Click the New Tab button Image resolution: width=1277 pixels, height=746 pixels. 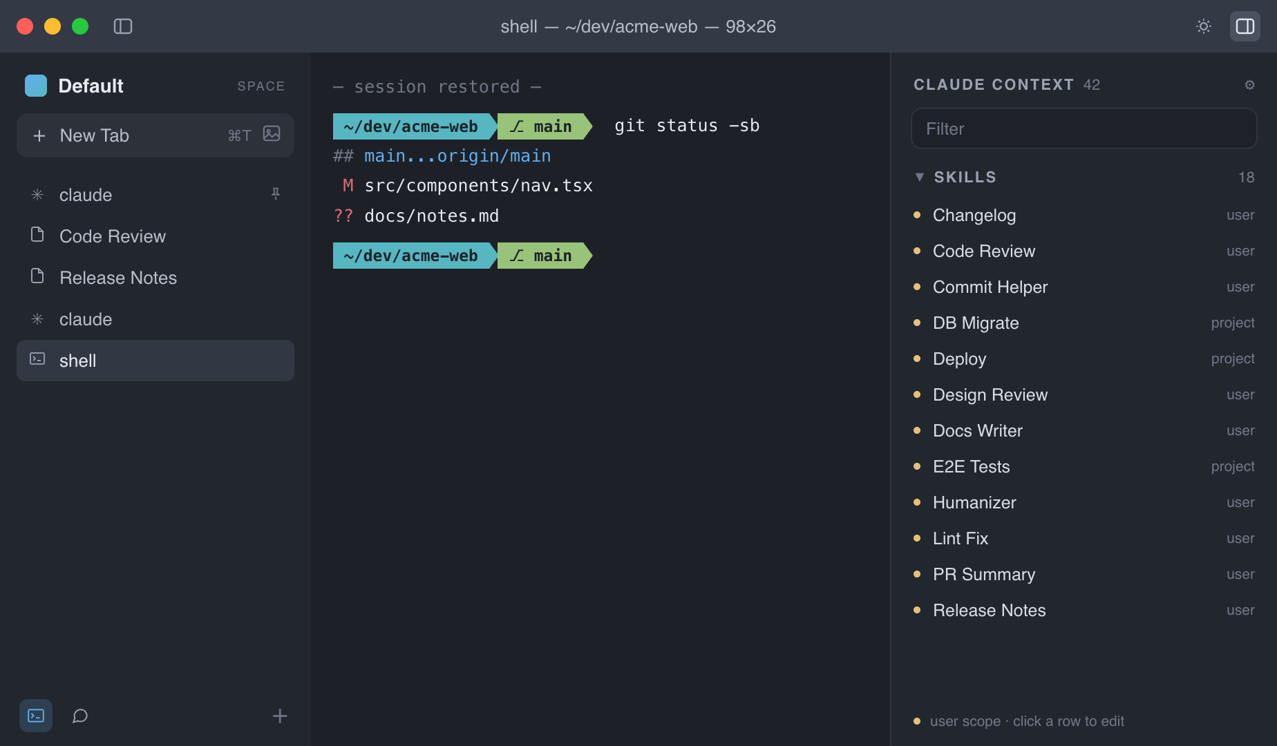point(155,135)
